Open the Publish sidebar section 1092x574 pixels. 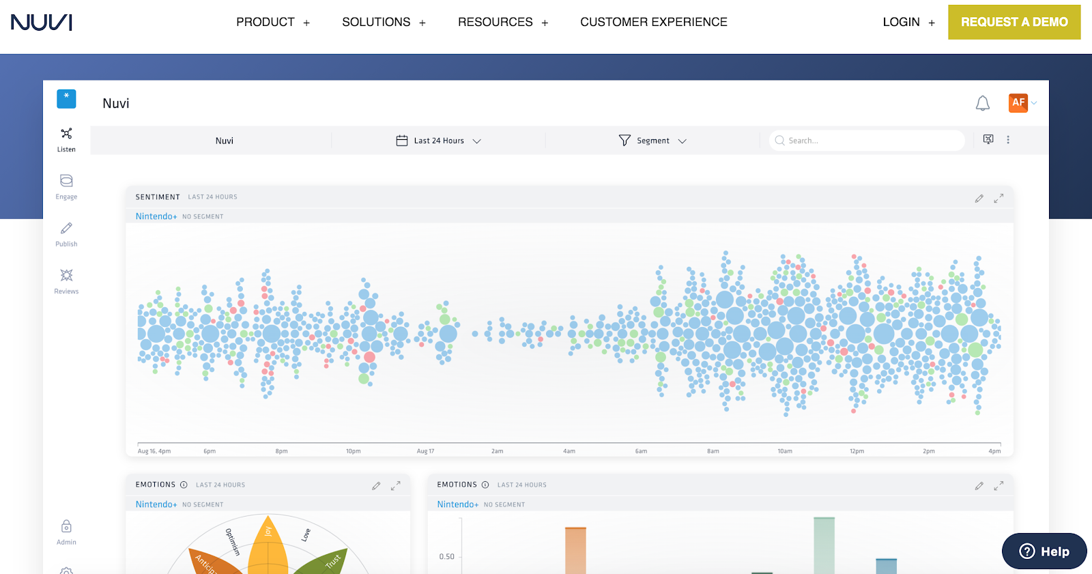tap(66, 234)
